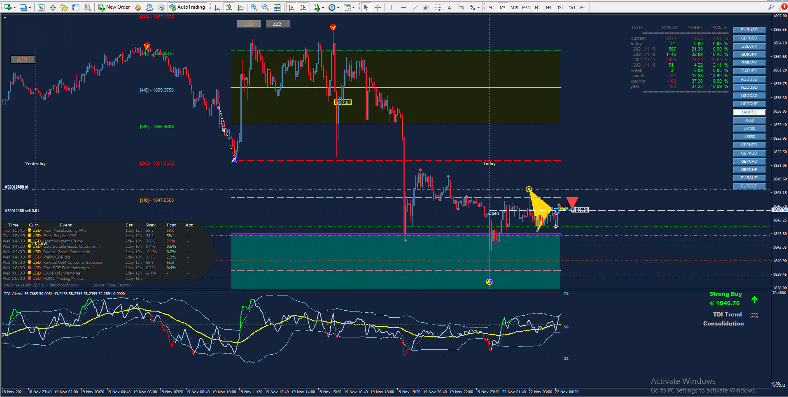Image resolution: width=788 pixels, height=397 pixels.
Task: Tile chart windows with the grid icon
Action: [277, 7]
